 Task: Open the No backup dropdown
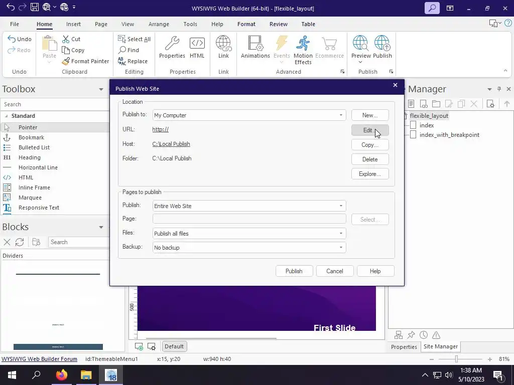pyautogui.click(x=341, y=248)
